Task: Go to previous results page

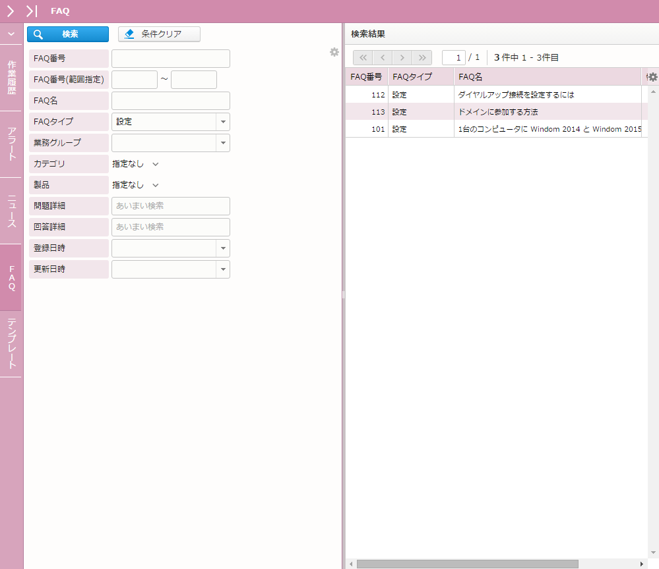Action: click(382, 57)
